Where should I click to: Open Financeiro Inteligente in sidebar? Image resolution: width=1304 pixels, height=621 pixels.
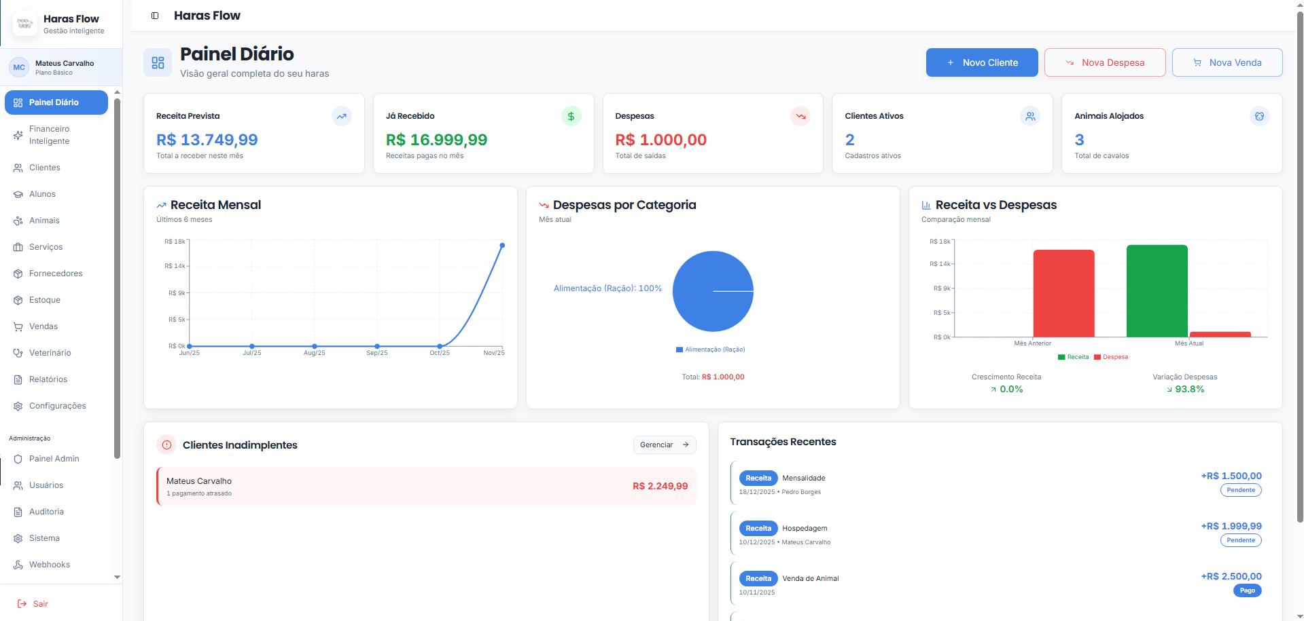[49, 135]
